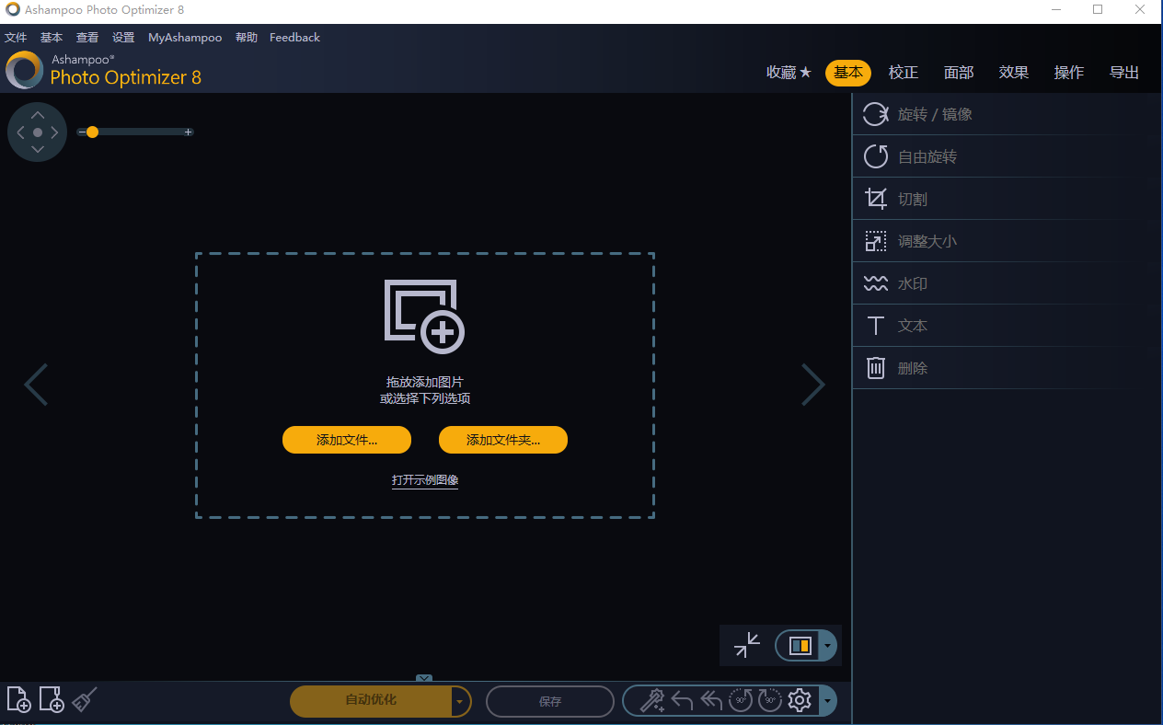Click the large add-image icon in drop zone
Image resolution: width=1163 pixels, height=725 pixels.
tap(424, 316)
